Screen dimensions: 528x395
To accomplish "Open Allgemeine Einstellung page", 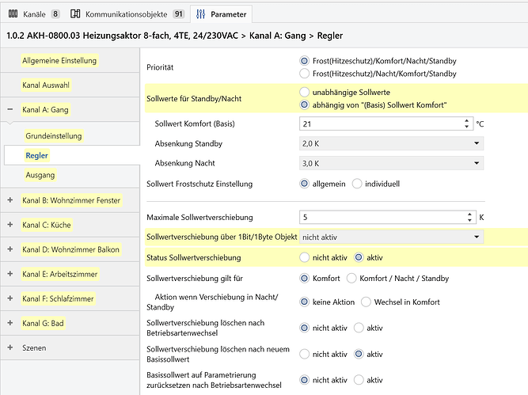I will 59,61.
